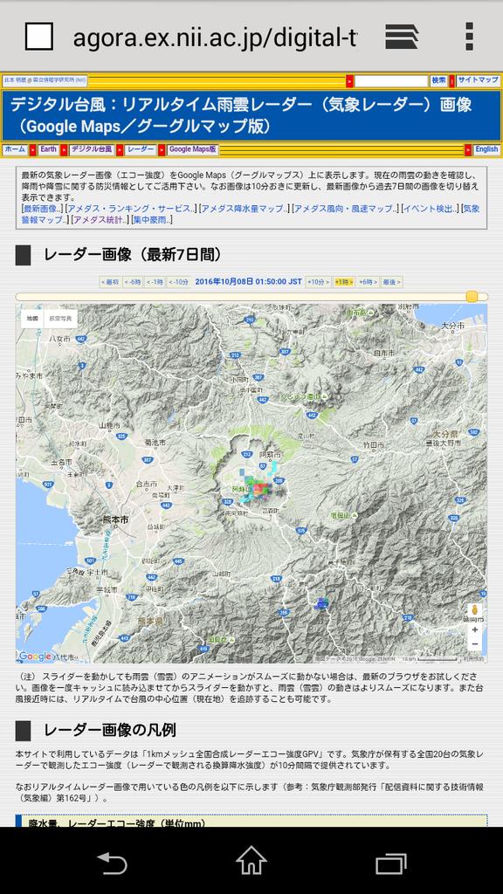The image size is (503, 894).
Task: Open the browser tabs switcher icon
Action: tap(402, 37)
